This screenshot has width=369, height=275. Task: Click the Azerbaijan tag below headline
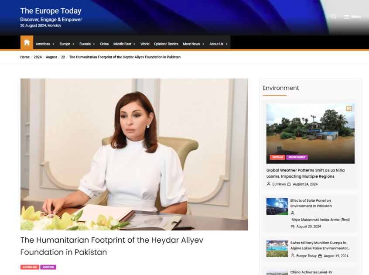click(x=30, y=267)
